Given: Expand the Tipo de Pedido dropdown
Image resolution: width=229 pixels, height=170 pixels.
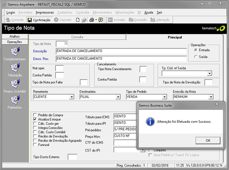Looking at the screenshot, I should 164,97.
